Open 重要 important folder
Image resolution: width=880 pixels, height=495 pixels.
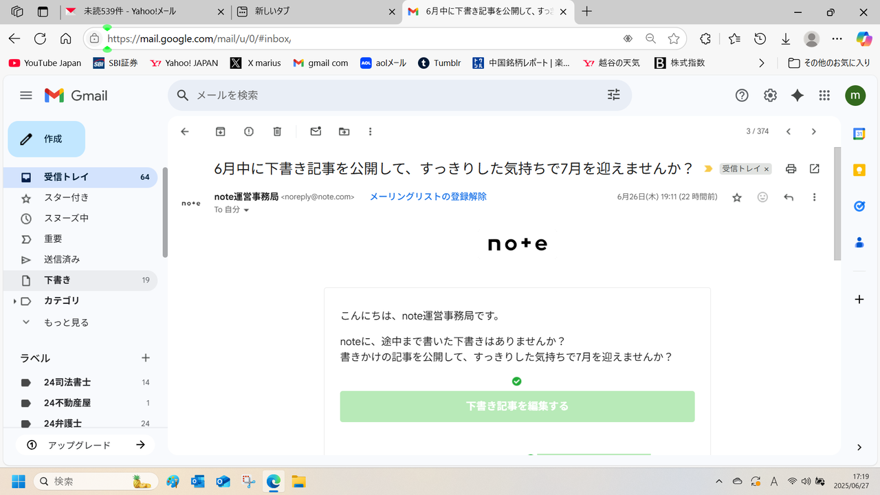(80, 239)
